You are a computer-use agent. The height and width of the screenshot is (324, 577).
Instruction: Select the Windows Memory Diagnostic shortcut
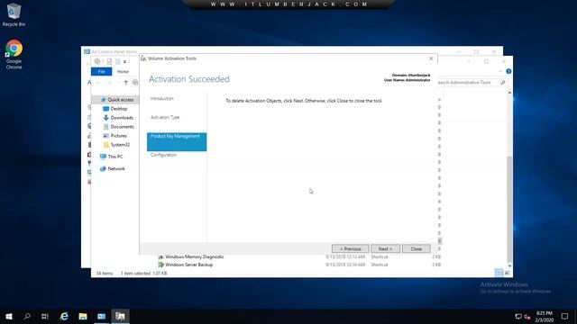point(195,256)
